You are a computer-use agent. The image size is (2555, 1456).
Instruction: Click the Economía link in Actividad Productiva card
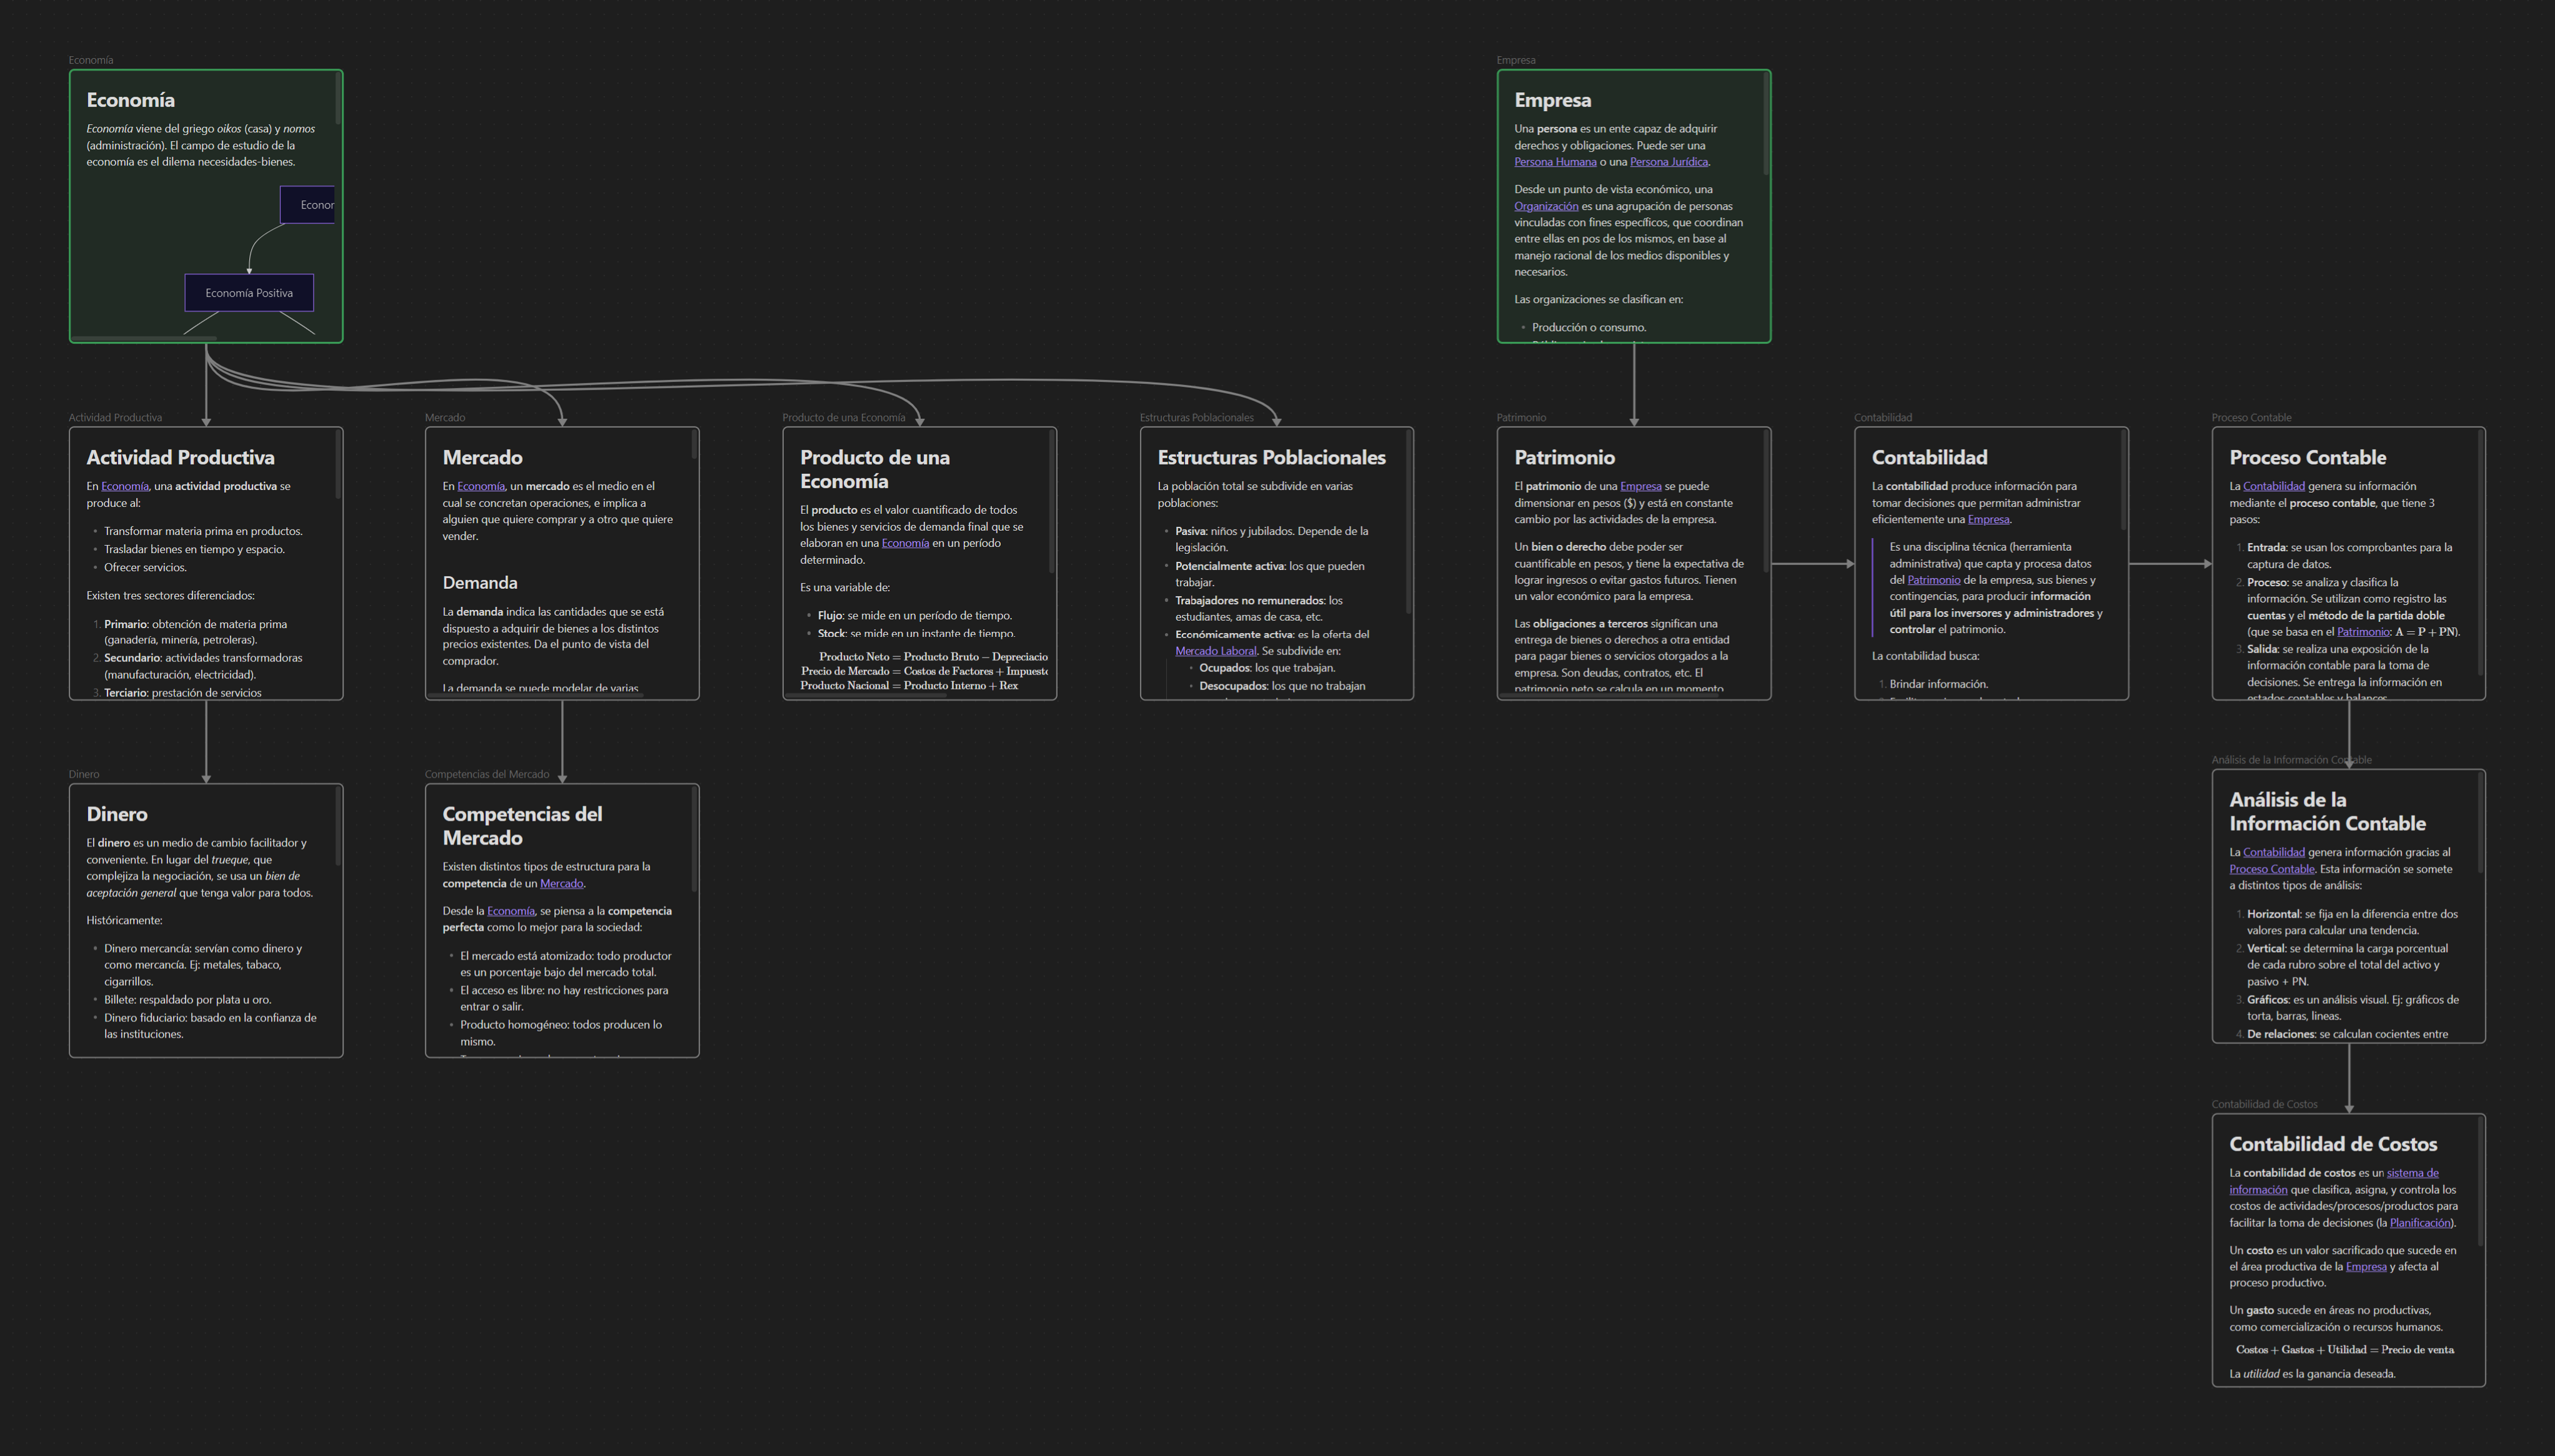pos(124,486)
